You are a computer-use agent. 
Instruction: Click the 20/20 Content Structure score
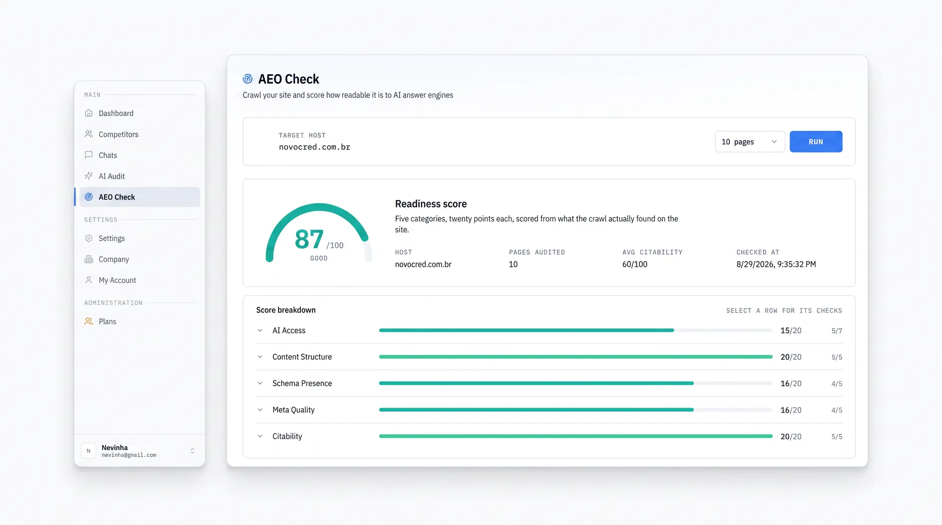click(x=791, y=357)
